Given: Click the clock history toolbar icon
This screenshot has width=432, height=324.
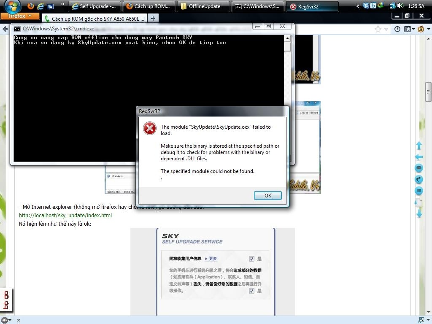Looking at the screenshot, I should point(397,29).
